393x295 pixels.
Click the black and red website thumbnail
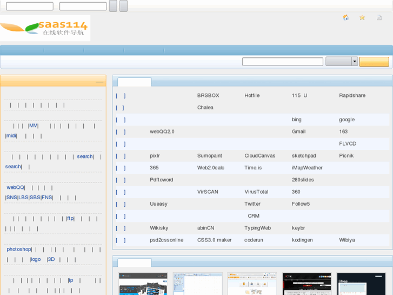307,284
